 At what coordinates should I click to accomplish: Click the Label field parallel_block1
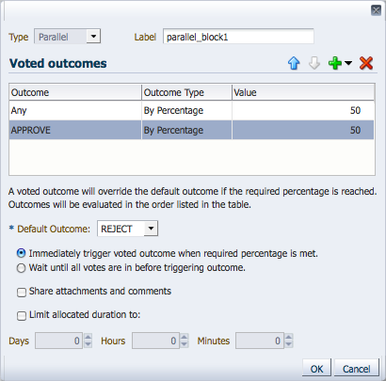click(x=238, y=37)
